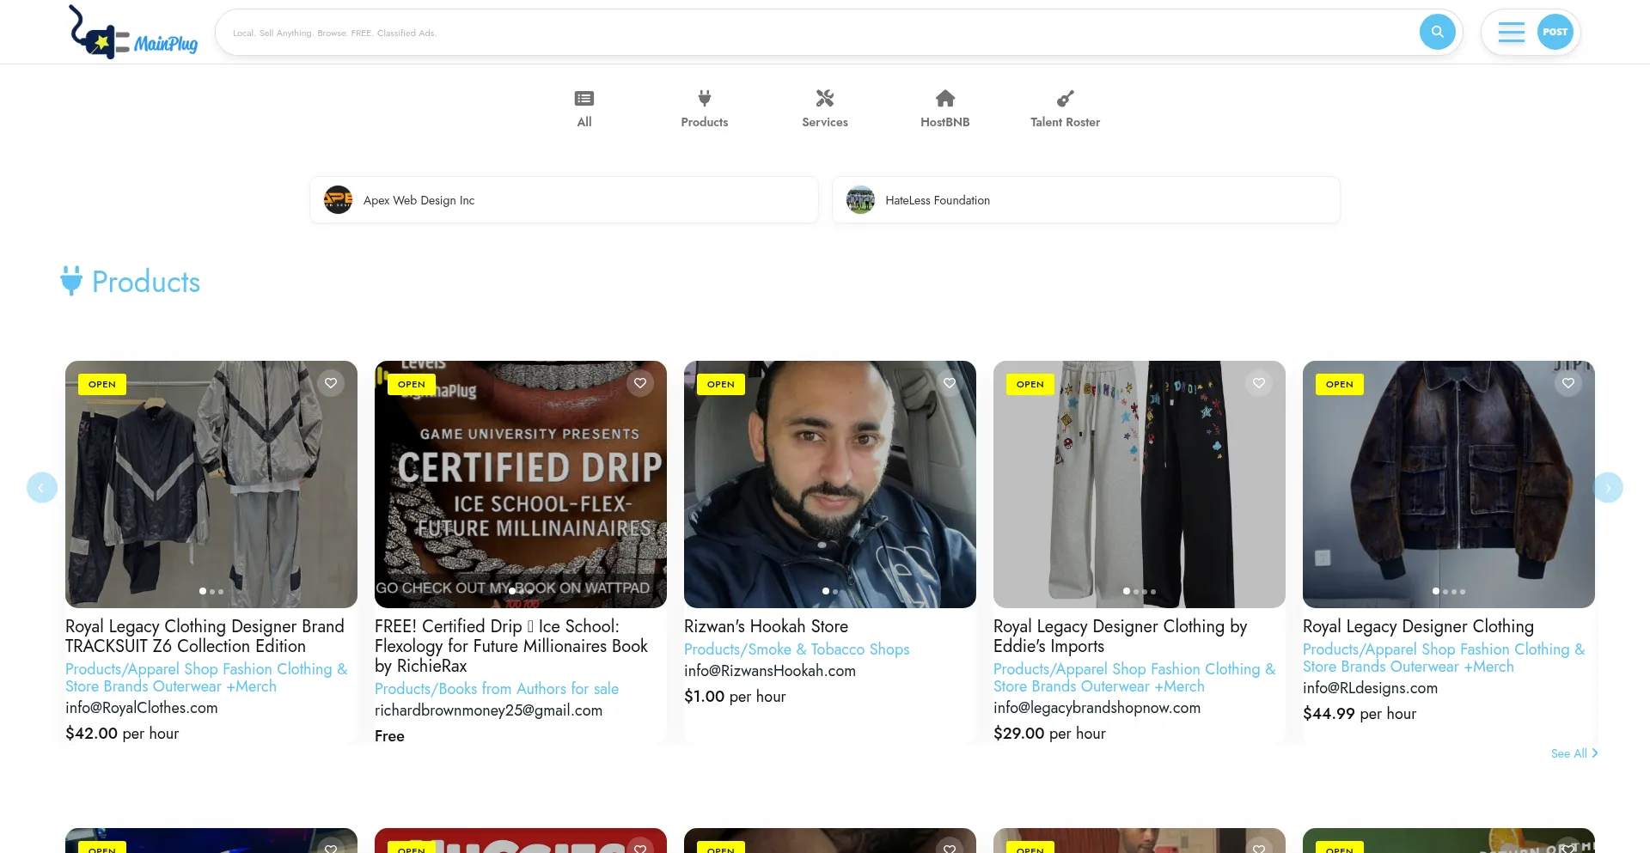Viewport: 1650px width, 853px height.
Task: Open Rizwan's Hookah Store title
Action: pos(766,626)
